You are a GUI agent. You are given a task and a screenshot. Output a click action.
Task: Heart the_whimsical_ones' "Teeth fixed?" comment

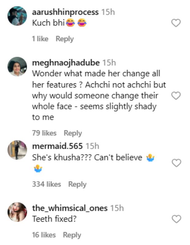176,219
